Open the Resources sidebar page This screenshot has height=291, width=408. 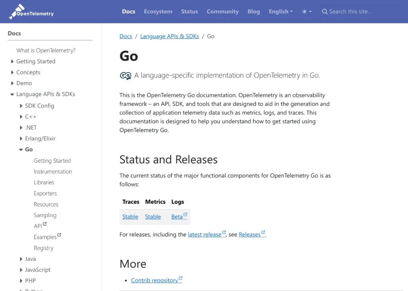(x=46, y=205)
